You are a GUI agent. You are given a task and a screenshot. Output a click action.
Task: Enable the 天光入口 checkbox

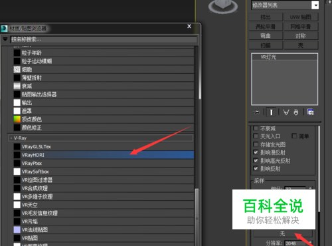click(x=256, y=136)
